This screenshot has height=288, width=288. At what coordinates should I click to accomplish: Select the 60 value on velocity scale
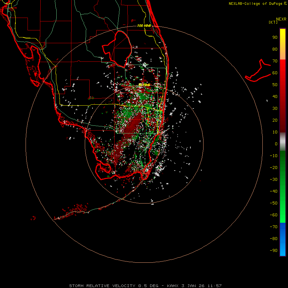click(x=275, y=73)
